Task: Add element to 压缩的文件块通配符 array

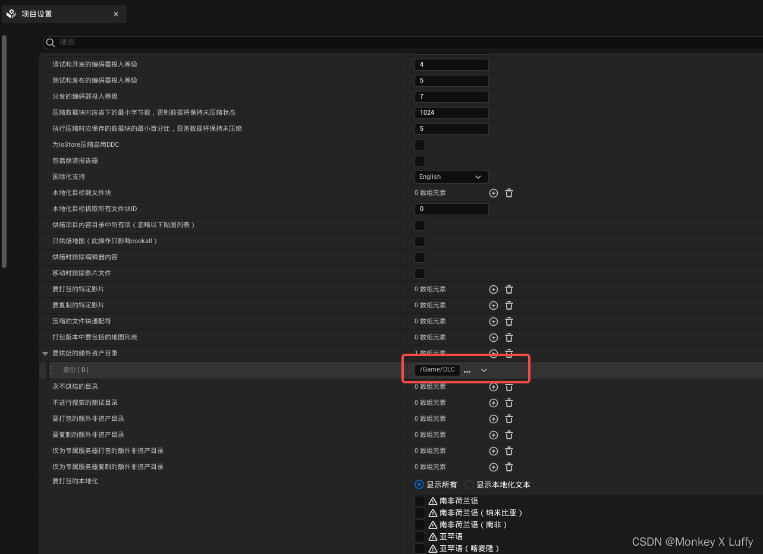Action: (x=493, y=322)
